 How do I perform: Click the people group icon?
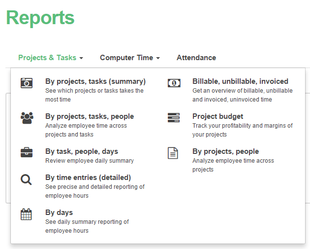(27, 118)
